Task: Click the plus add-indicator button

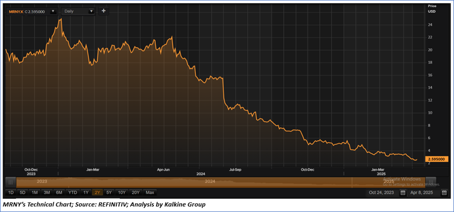Action: pyautogui.click(x=104, y=11)
